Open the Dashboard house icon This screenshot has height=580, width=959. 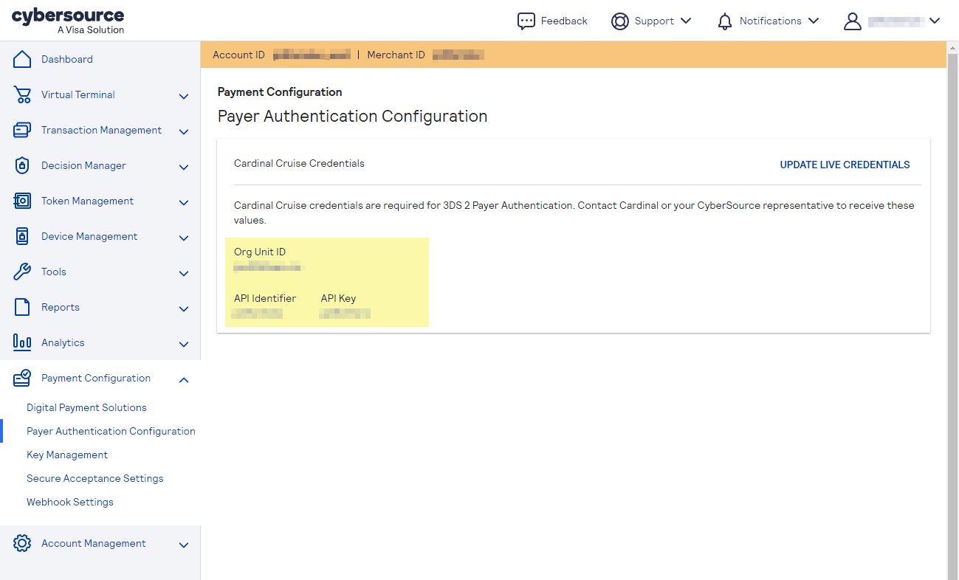point(22,59)
